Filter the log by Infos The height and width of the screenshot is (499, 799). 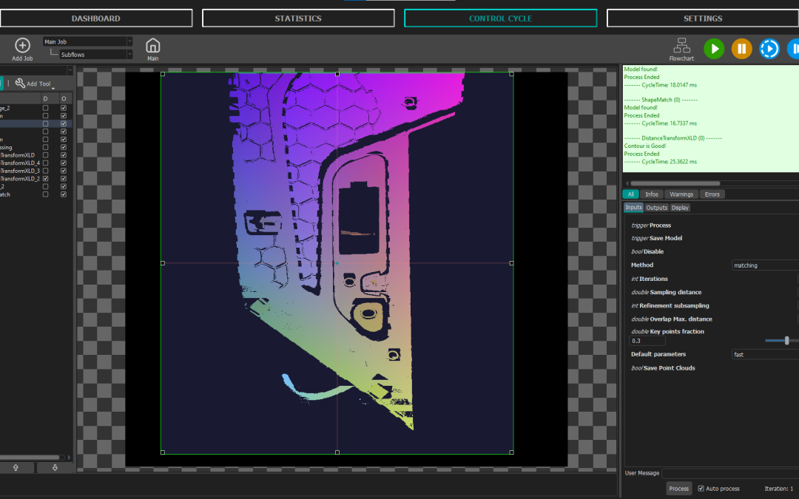(651, 194)
